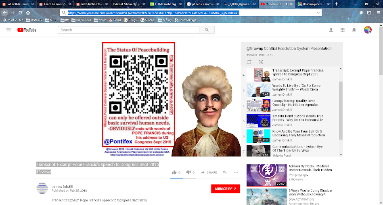
Task: Click the browser URL address field
Action: click(190, 12)
